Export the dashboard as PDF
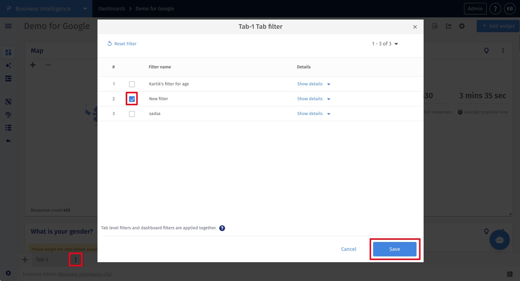This screenshot has height=281, width=520. 435,26
